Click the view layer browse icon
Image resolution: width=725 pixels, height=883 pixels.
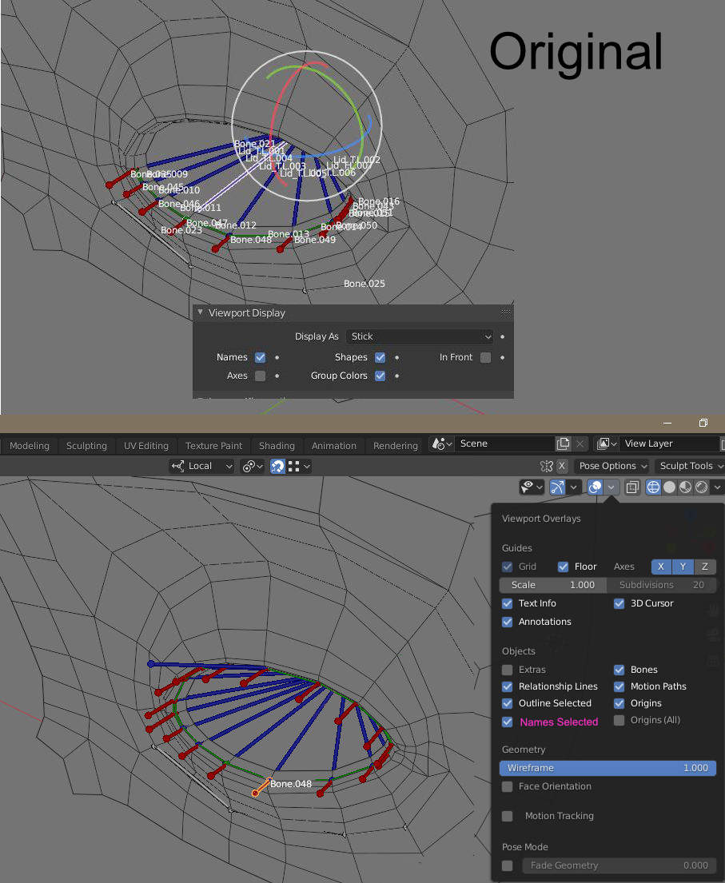[x=606, y=443]
